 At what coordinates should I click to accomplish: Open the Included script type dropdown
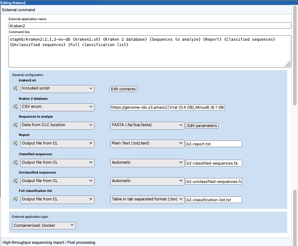click(x=57, y=89)
